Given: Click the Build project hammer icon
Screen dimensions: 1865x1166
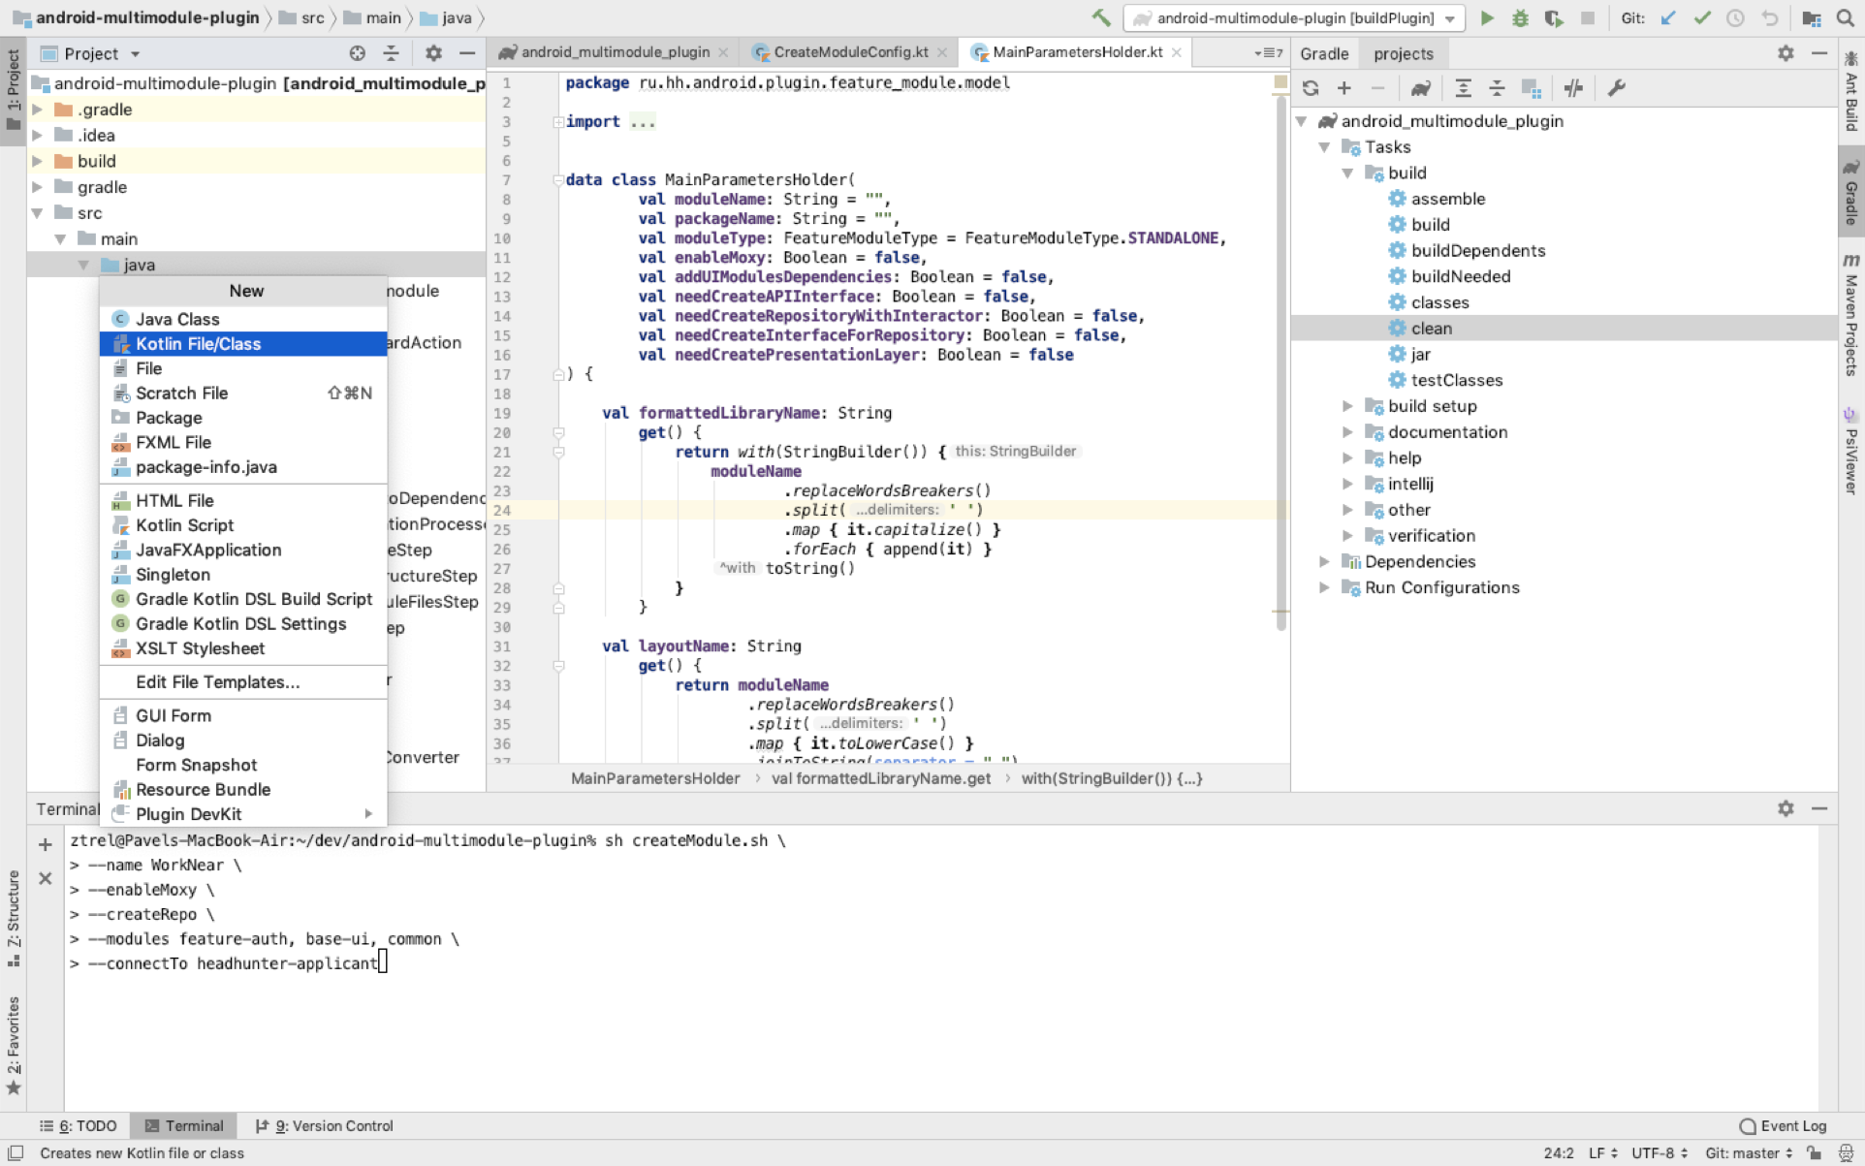Looking at the screenshot, I should click(x=1101, y=17).
